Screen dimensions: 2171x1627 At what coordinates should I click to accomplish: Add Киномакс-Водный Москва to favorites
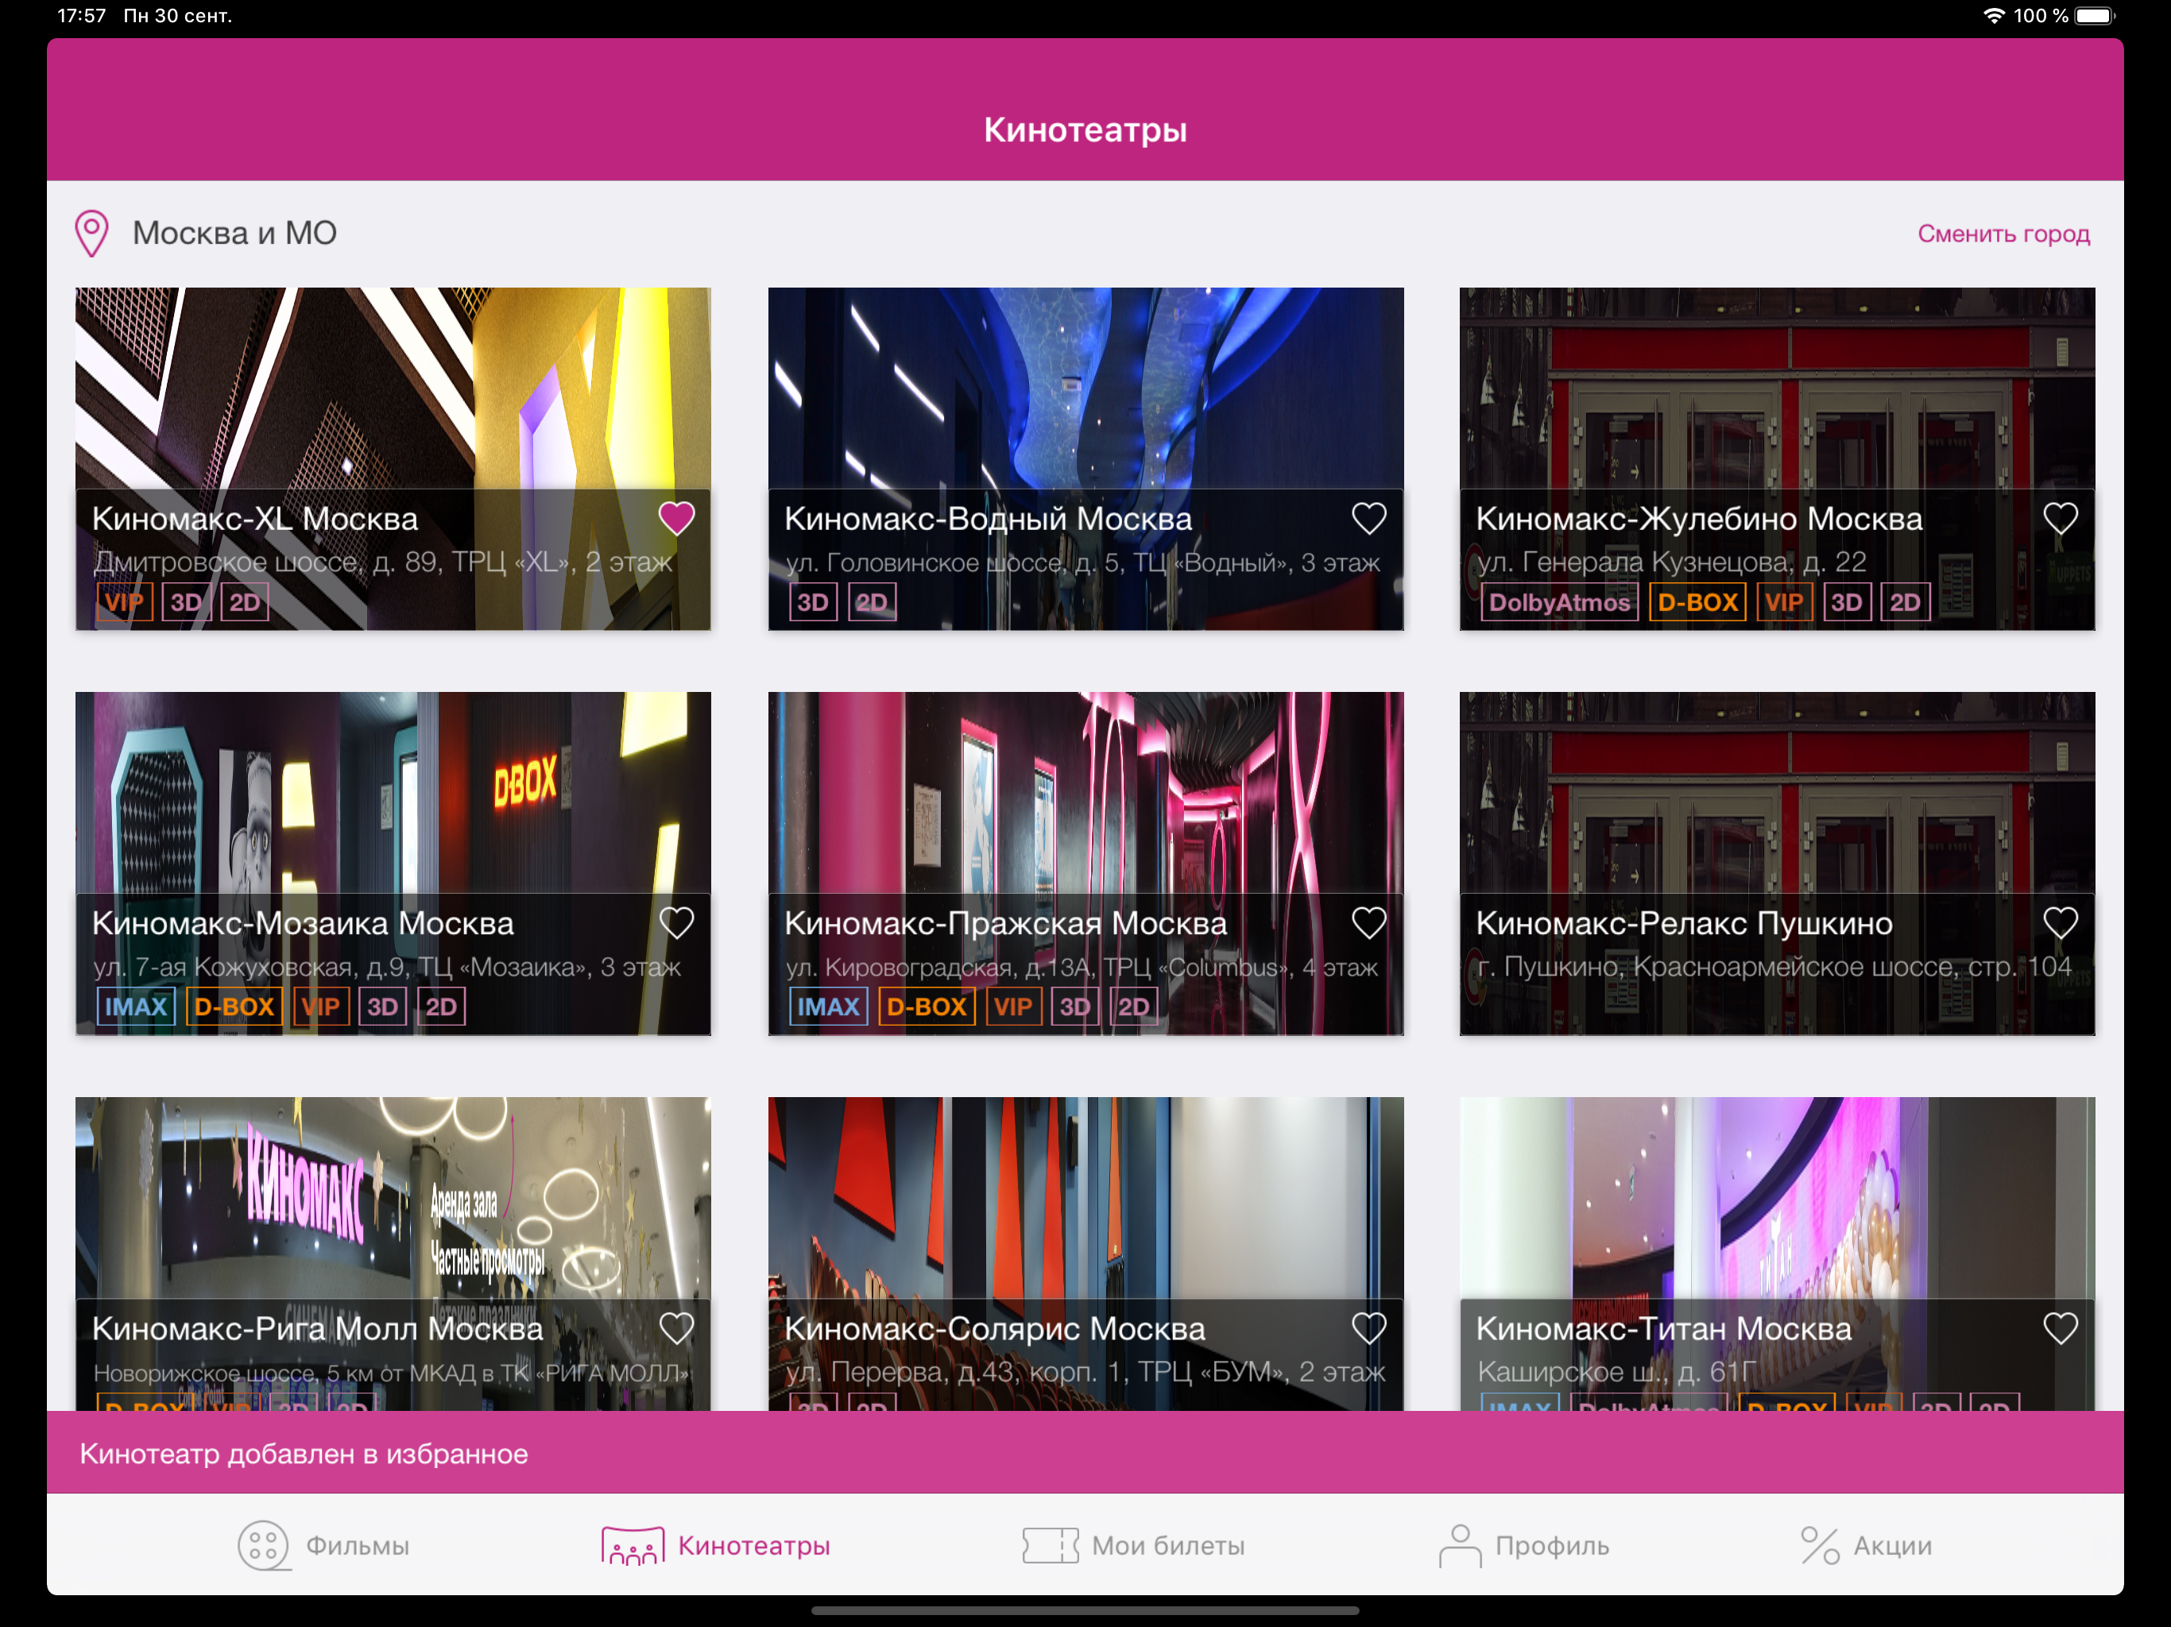pyautogui.click(x=1369, y=517)
